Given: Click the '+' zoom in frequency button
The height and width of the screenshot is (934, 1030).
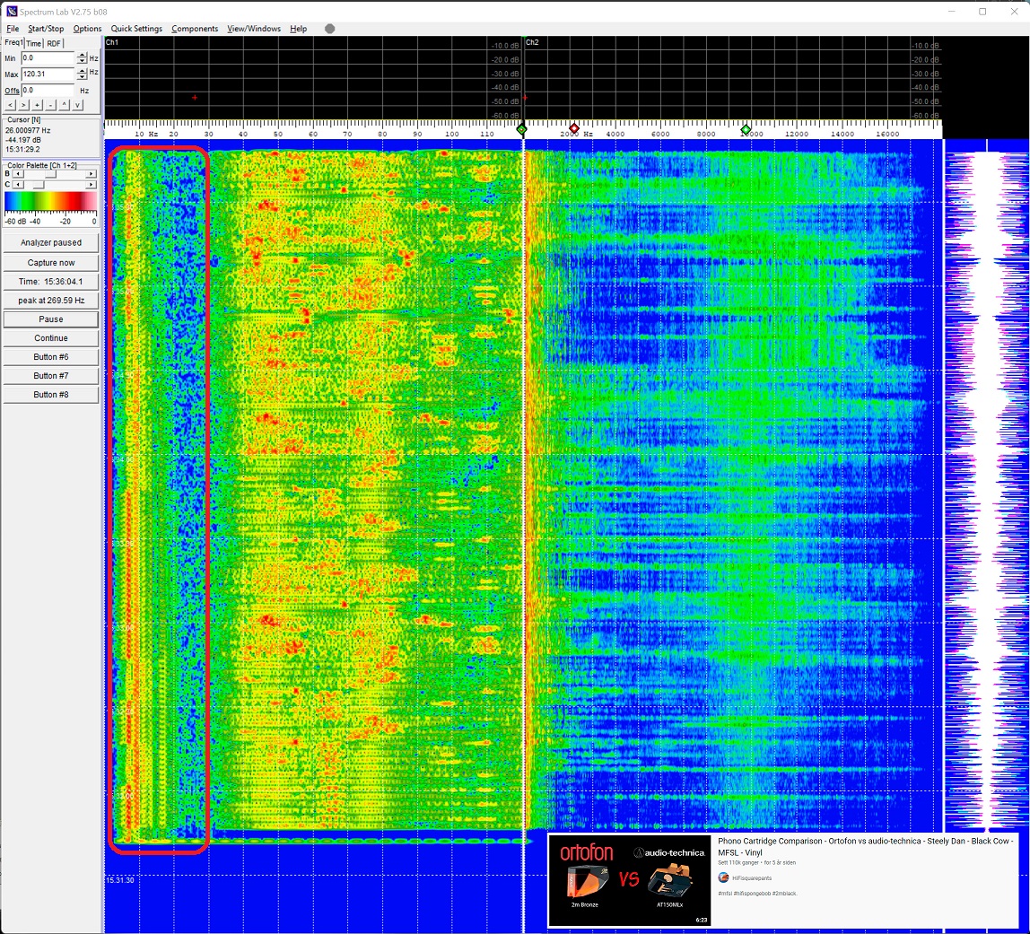Looking at the screenshot, I should coord(37,105).
